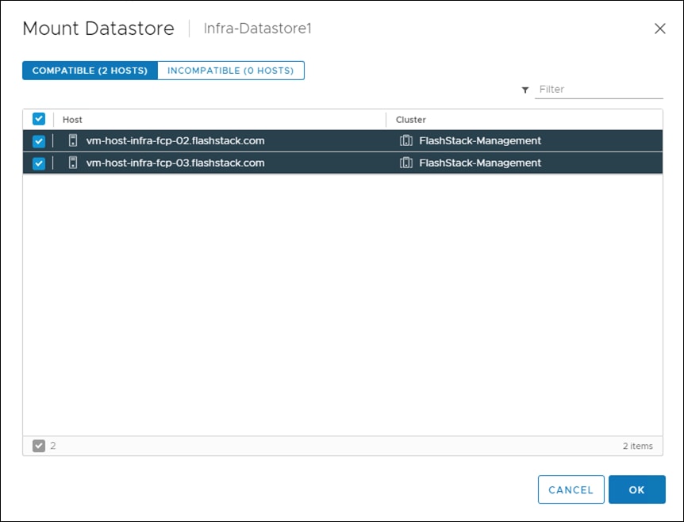This screenshot has width=684, height=522.
Task: Cancel the Mount Datastore operation
Action: pyautogui.click(x=571, y=489)
